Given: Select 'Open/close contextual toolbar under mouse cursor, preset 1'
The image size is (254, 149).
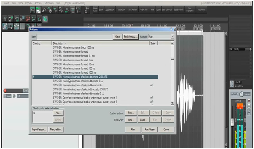Looking at the screenshot, I should tap(95, 98).
